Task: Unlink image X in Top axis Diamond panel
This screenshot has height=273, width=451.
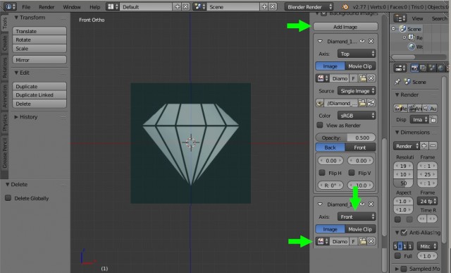Action: pos(371,78)
